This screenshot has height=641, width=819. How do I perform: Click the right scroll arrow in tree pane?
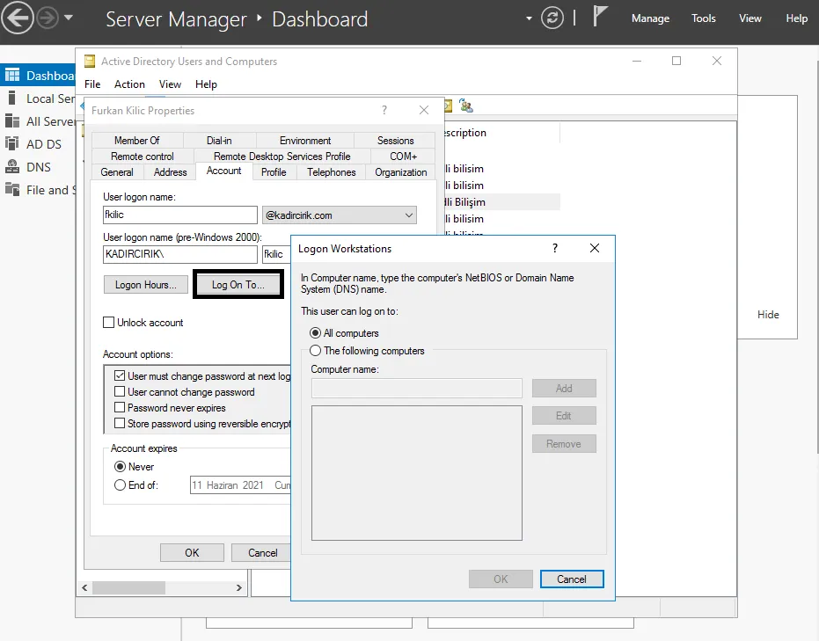coord(238,587)
